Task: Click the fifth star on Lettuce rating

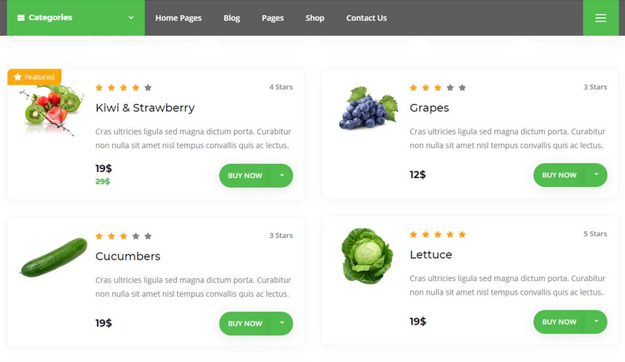Action: (x=462, y=234)
